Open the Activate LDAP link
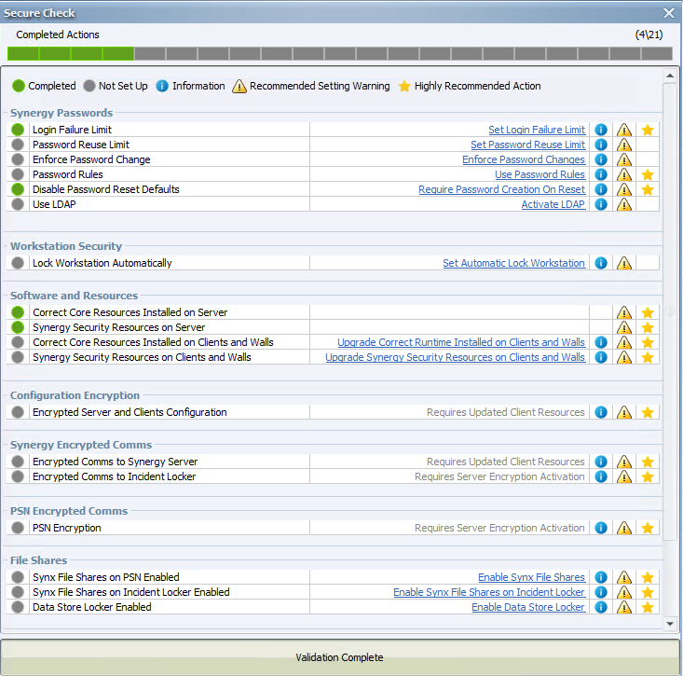The width and height of the screenshot is (683, 676). 553,204
